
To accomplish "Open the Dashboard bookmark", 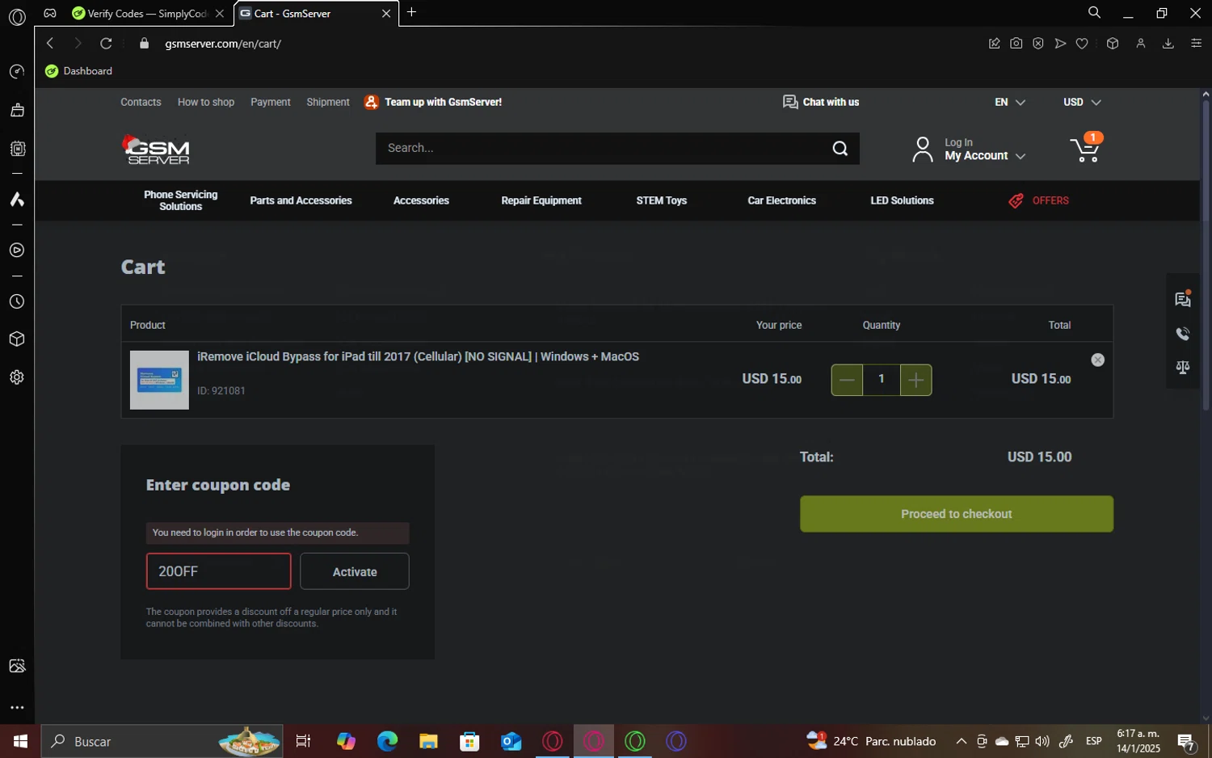I will click(79, 71).
